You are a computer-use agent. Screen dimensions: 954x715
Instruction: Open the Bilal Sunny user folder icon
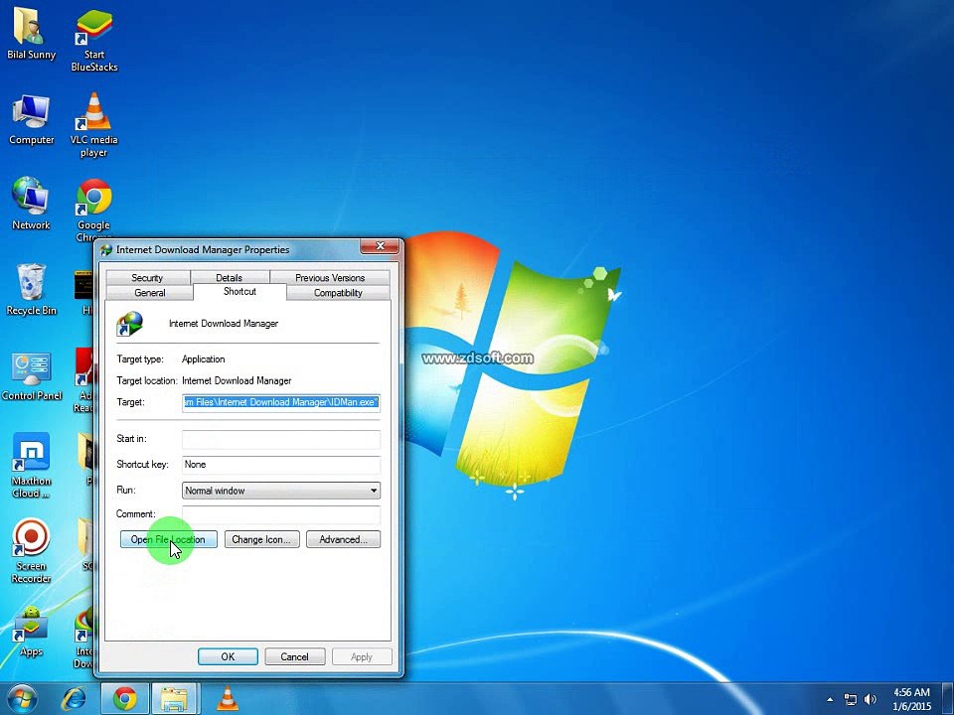[31, 34]
